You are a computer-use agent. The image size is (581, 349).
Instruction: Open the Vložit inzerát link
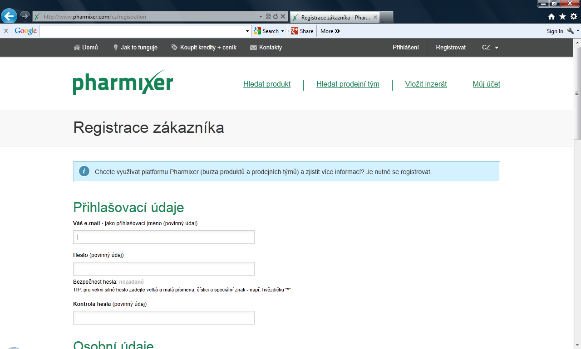(x=426, y=84)
